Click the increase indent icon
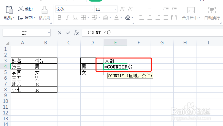 (x=174, y=9)
